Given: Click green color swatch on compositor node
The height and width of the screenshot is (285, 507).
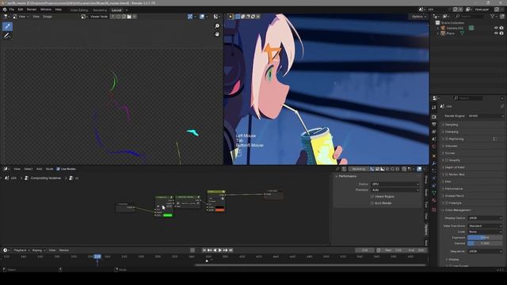Looking at the screenshot, I should point(168,215).
